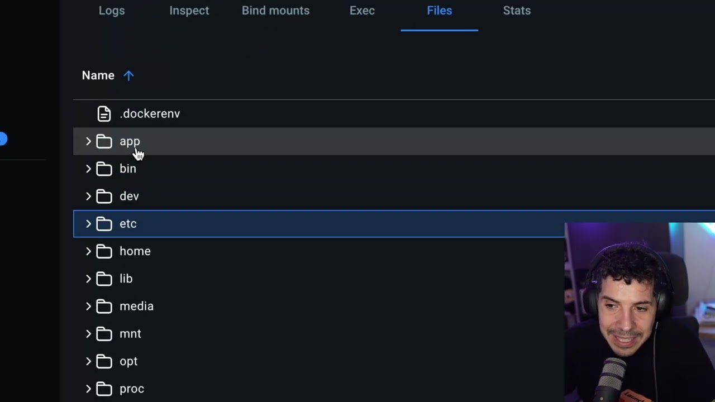The width and height of the screenshot is (715, 402).
Task: Toggle Name sort order arrow
Action: pyautogui.click(x=128, y=75)
